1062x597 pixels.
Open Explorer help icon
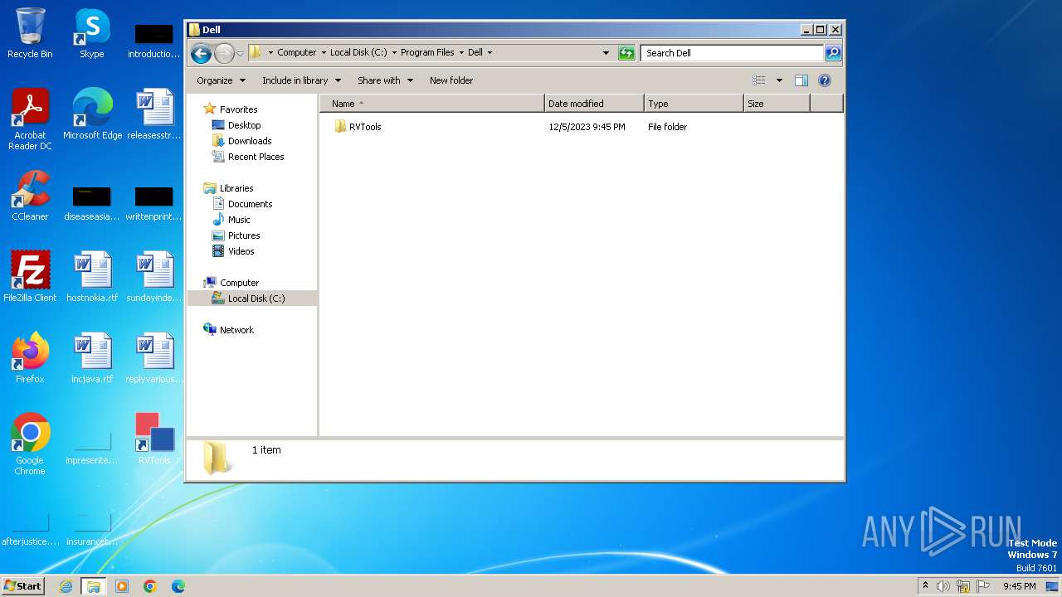click(x=825, y=80)
